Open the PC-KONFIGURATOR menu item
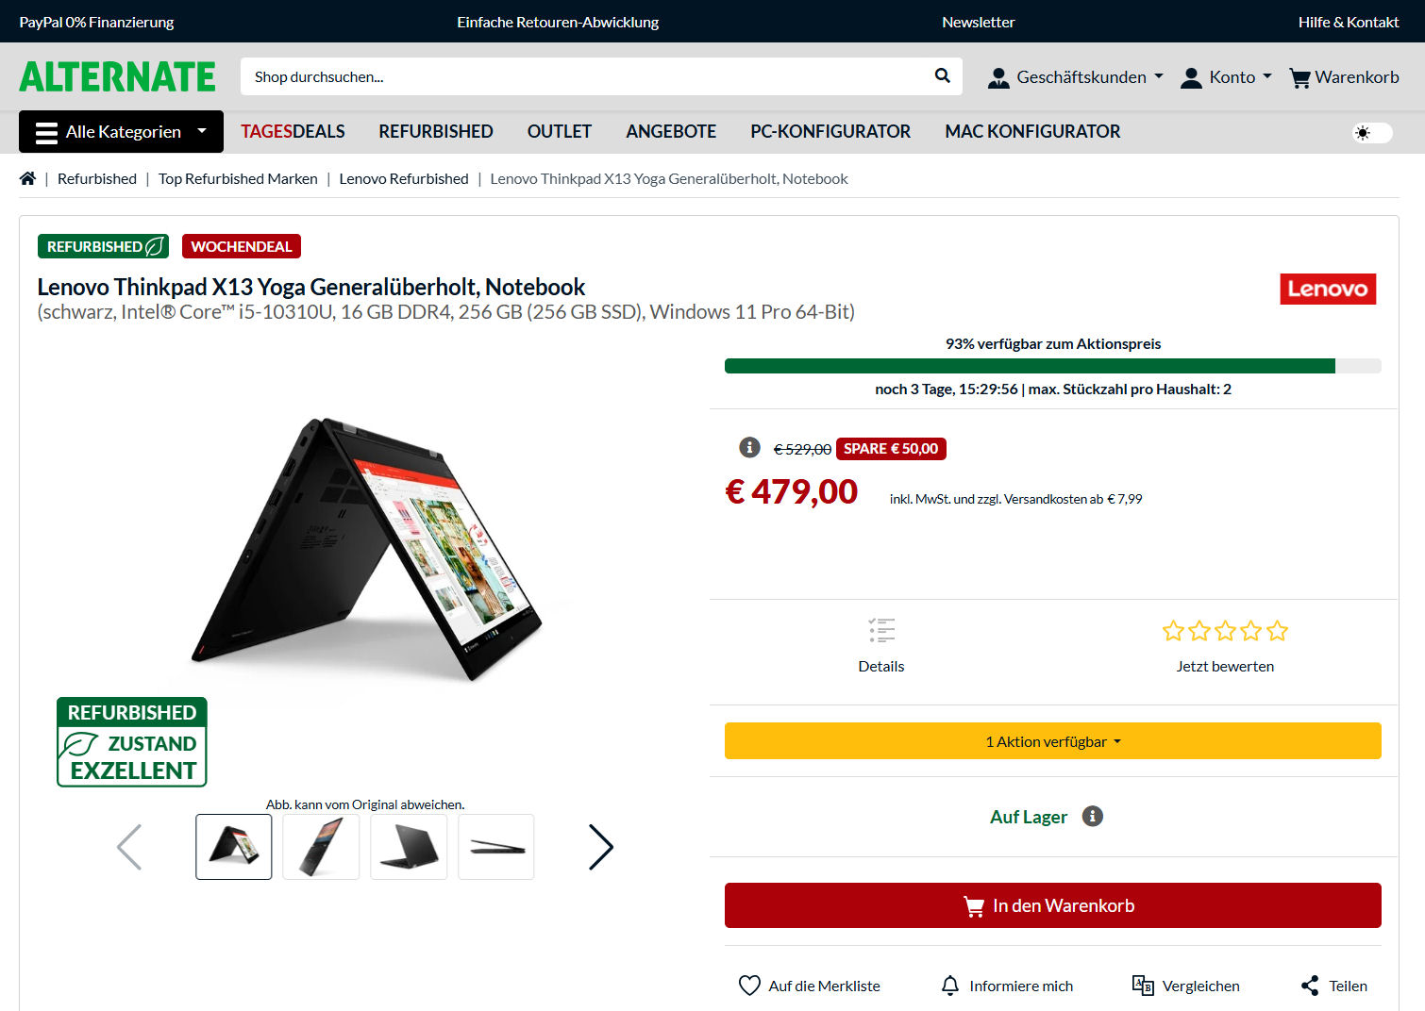This screenshot has width=1425, height=1011. point(830,132)
